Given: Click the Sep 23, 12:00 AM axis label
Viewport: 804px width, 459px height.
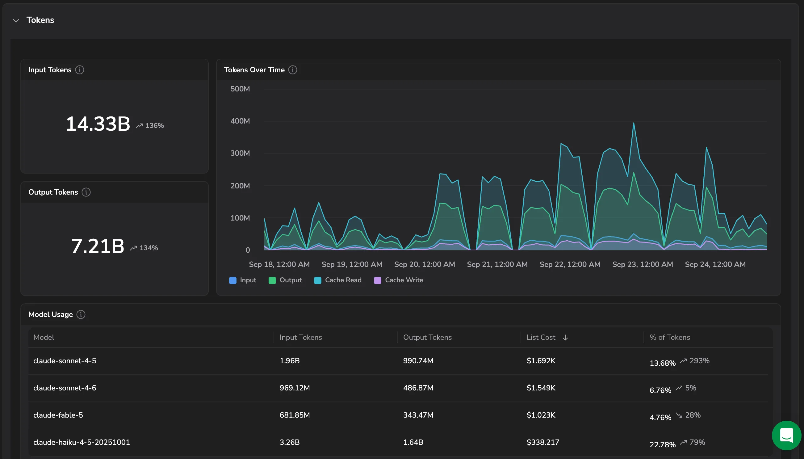Looking at the screenshot, I should click(x=643, y=264).
